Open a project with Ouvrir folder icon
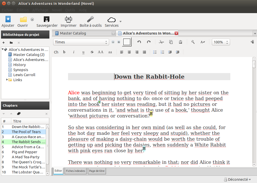Viewport: 257px width, 183px height. click(23, 19)
